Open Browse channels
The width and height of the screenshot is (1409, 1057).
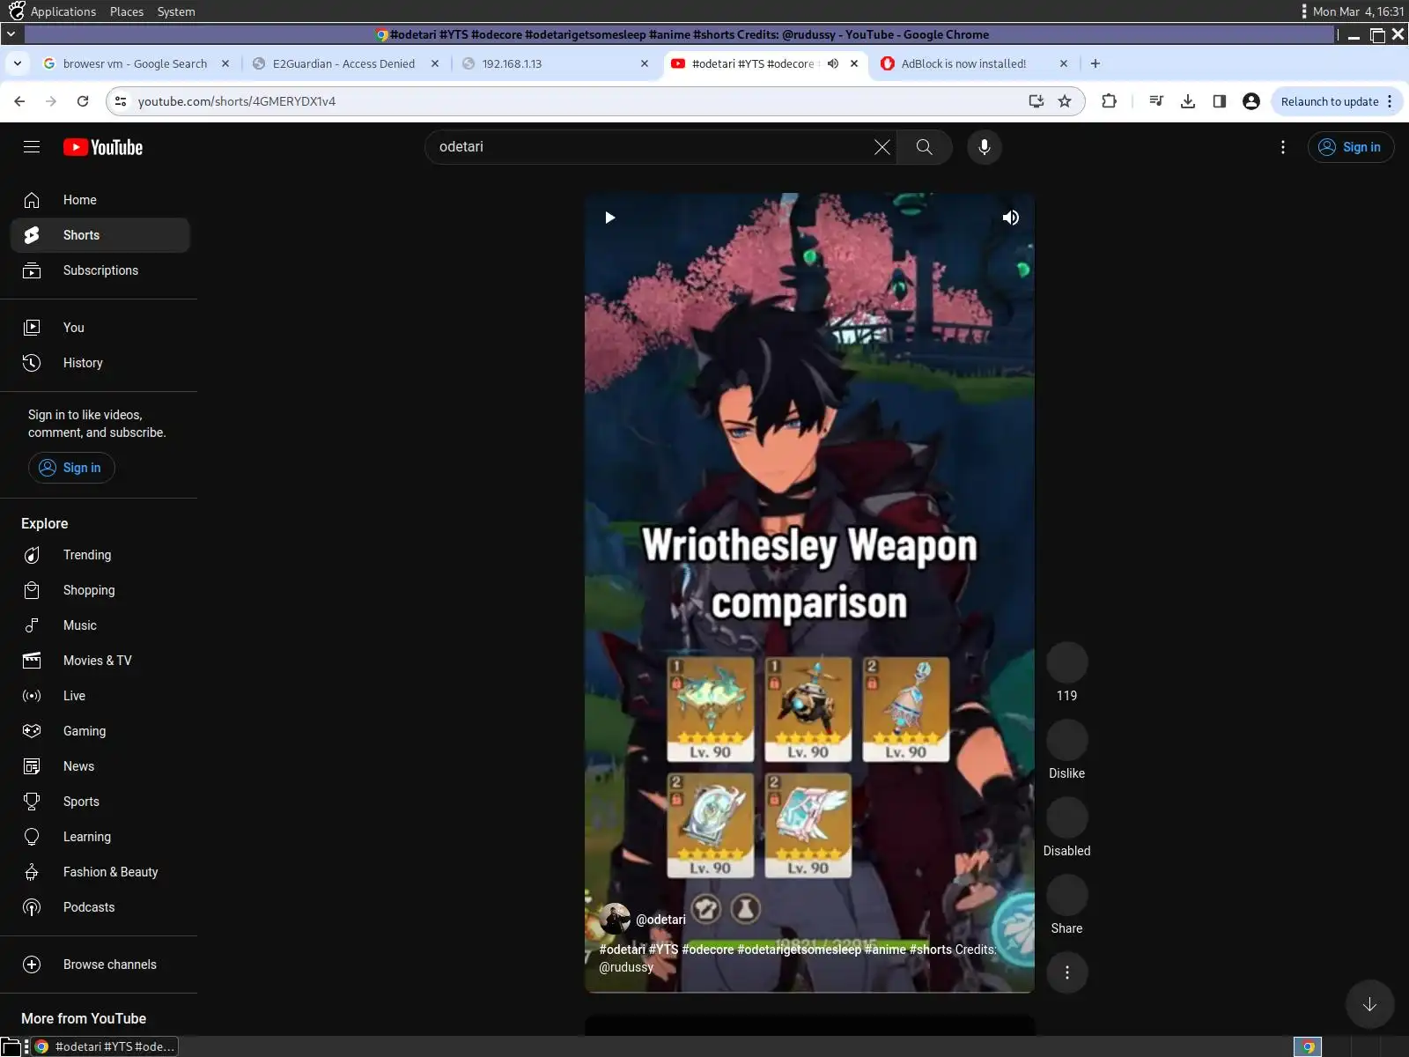pyautogui.click(x=100, y=965)
